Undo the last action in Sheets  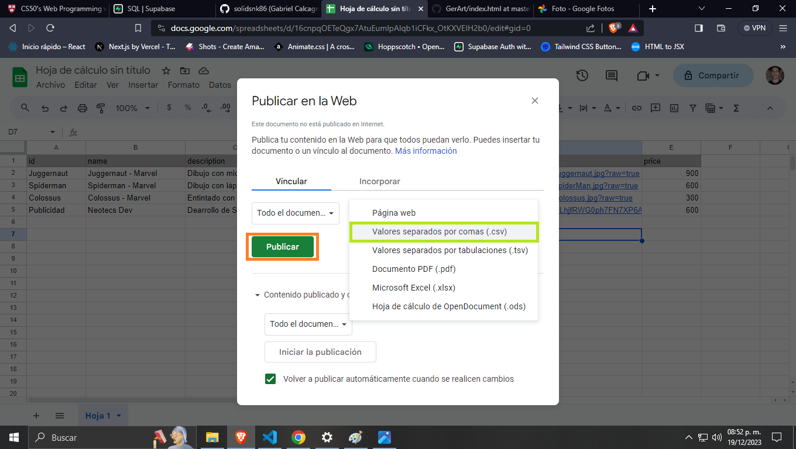point(45,108)
